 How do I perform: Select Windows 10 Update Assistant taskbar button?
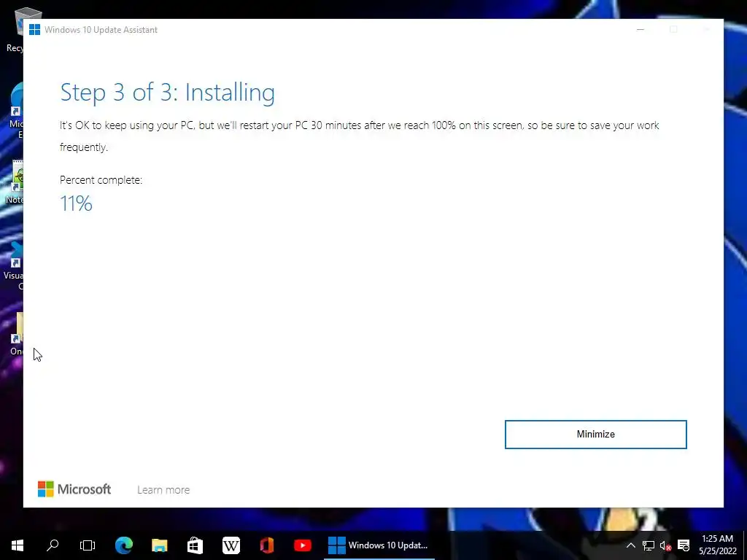379,545
